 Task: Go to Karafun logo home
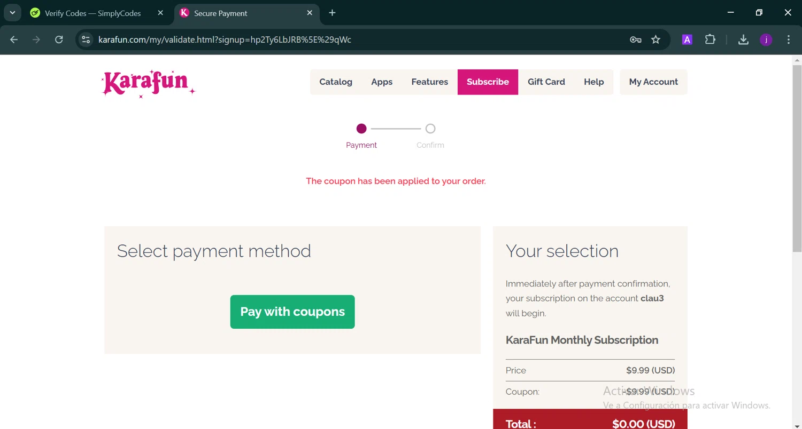point(149,84)
